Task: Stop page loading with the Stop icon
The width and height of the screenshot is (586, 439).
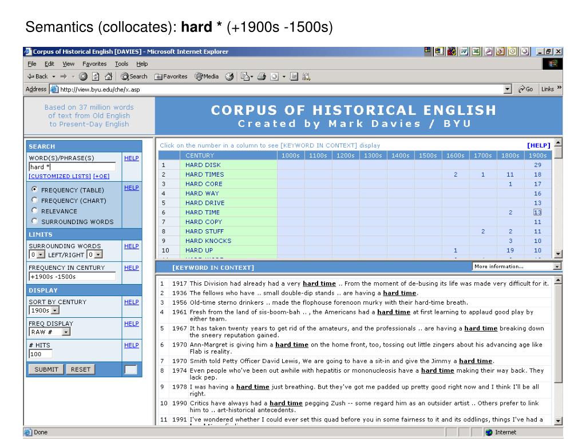Action: [x=84, y=77]
